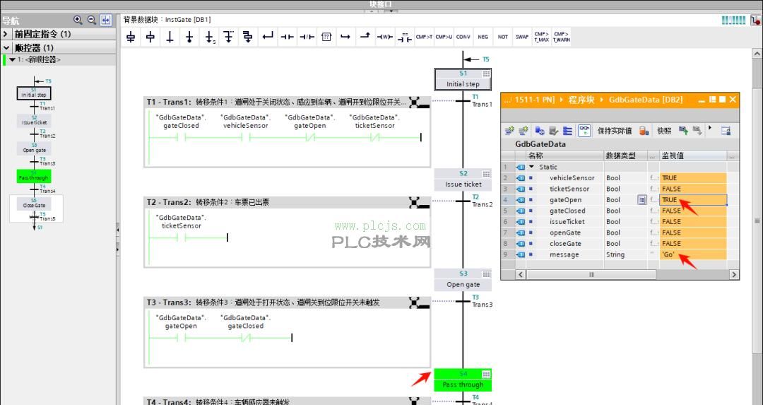This screenshot has width=763, height=405.
Task: Insert jump to step icon
Action: (209, 37)
